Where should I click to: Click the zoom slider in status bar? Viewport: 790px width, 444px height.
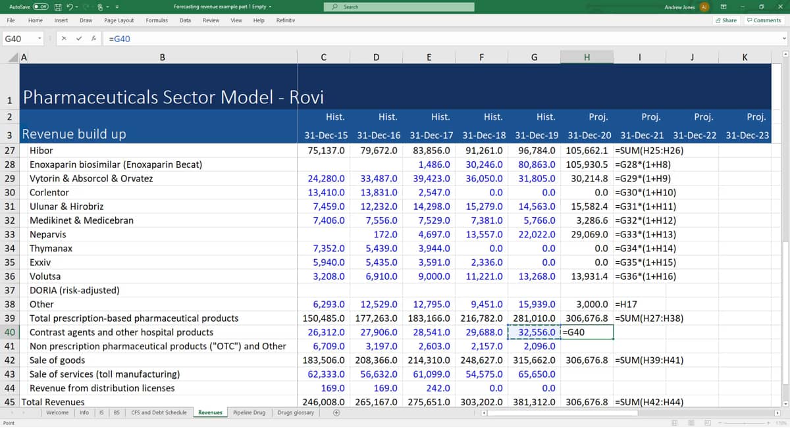(744, 423)
